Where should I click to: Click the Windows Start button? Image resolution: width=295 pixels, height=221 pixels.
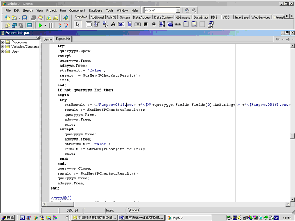tap(8, 218)
